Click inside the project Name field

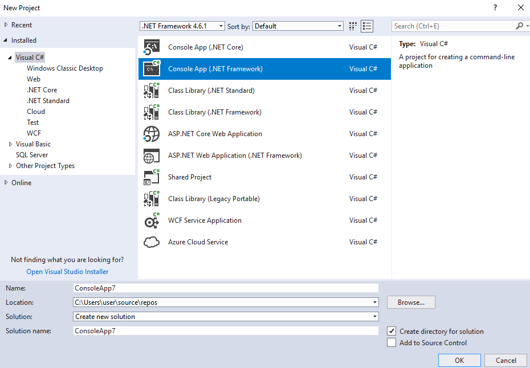point(225,288)
